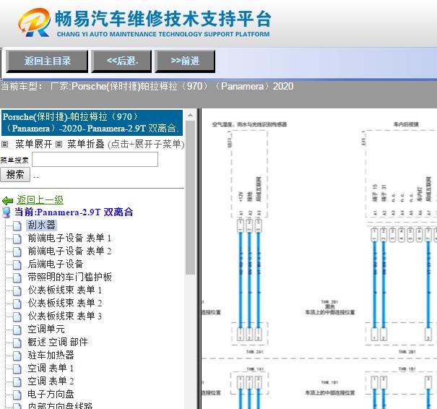The height and width of the screenshot is (409, 437).
Task: Click document icon next to 概述 空调 部件
Action: [x=17, y=343]
